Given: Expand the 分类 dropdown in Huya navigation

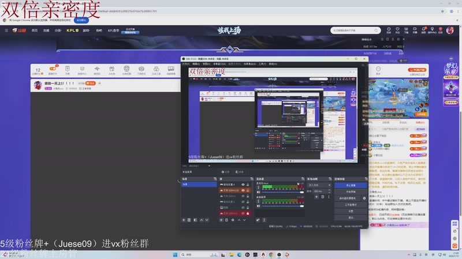Looking at the screenshot, I should pyautogui.click(x=58, y=31).
